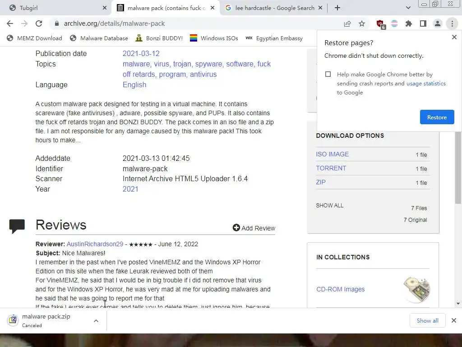The height and width of the screenshot is (347, 462).
Task: Select the malware pack tab
Action: tap(166, 8)
